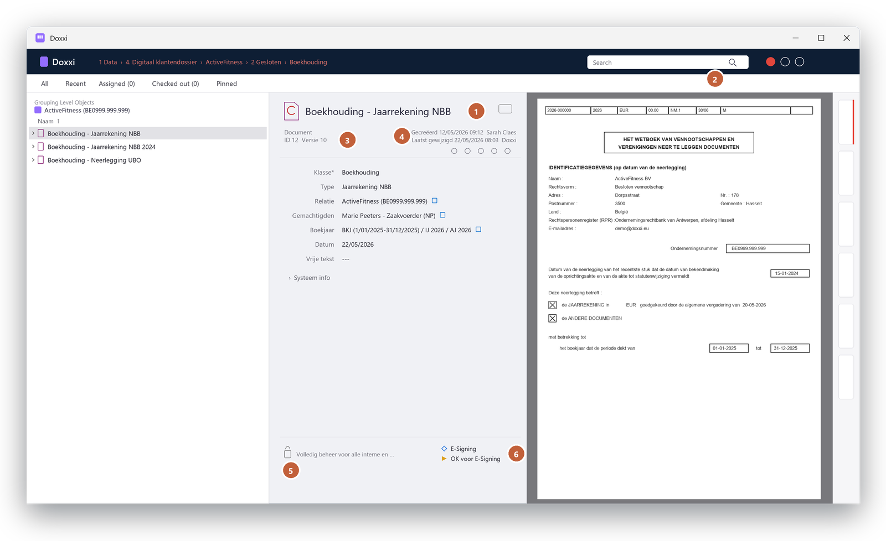The image size is (886, 541).
Task: Click ActiveFitness (BE0999.999.999) grouping label
Action: point(87,110)
